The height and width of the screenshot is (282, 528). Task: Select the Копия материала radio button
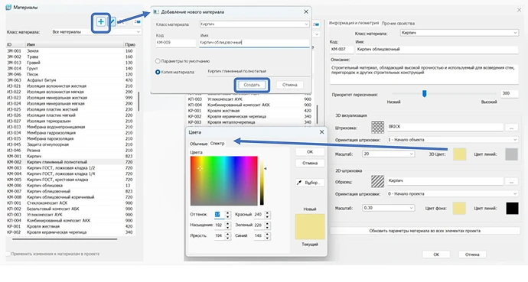pyautogui.click(x=158, y=72)
